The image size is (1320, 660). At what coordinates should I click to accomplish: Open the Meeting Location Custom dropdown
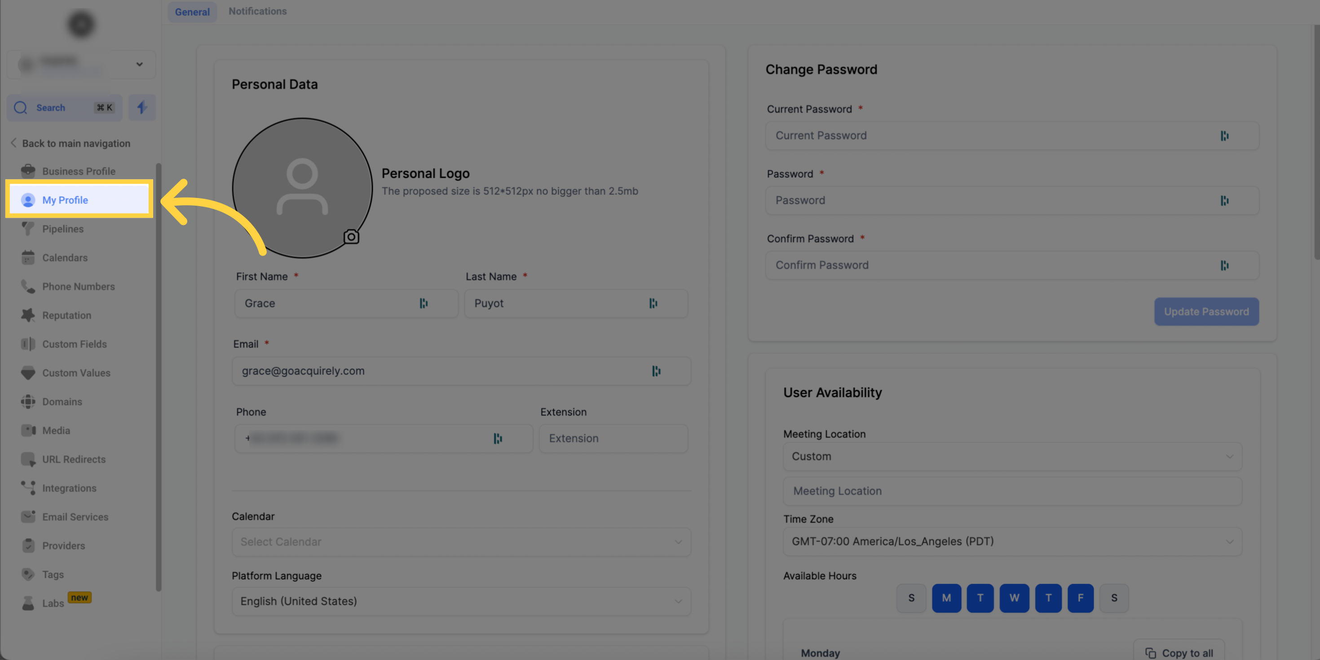(1012, 457)
